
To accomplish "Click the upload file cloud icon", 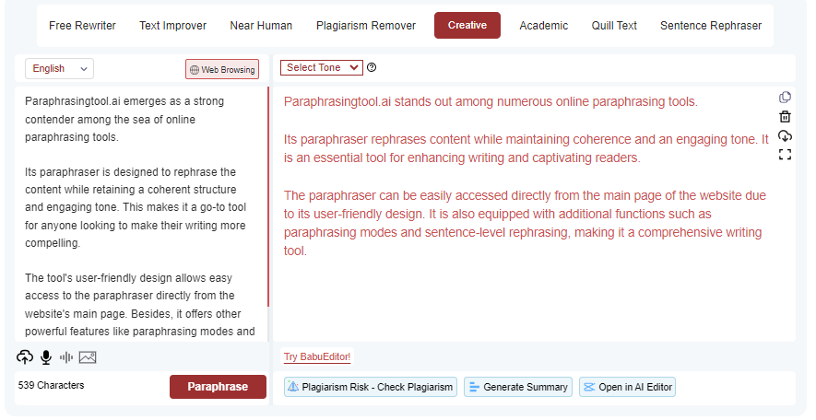I will (x=25, y=357).
